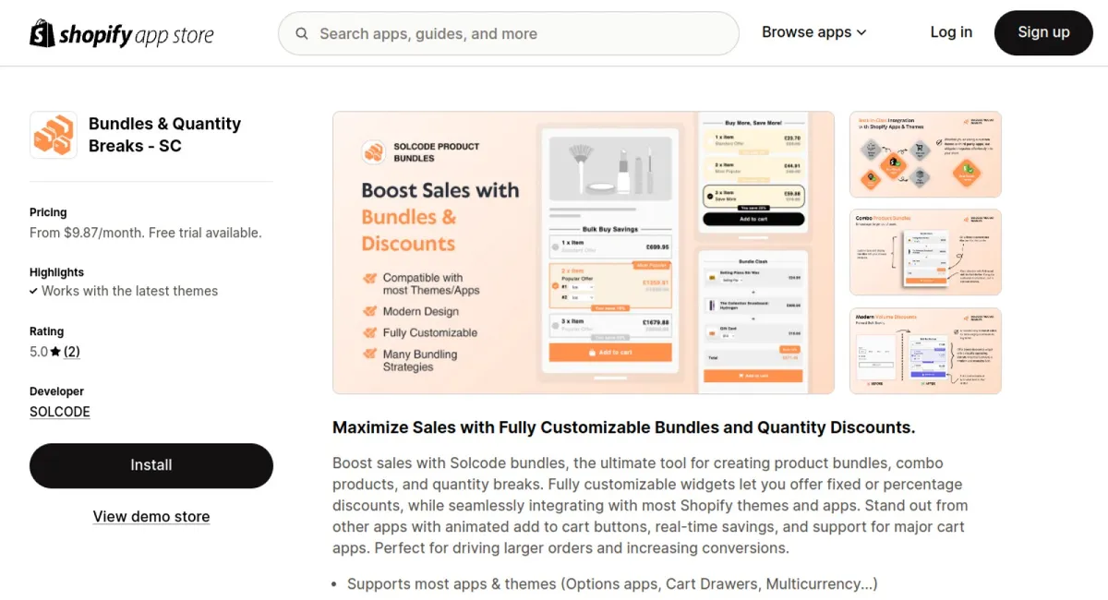Open the SOLCODE developer link
The image size is (1108, 600).
tap(60, 412)
